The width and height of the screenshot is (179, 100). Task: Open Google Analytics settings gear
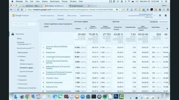pyautogui.click(x=160, y=15)
